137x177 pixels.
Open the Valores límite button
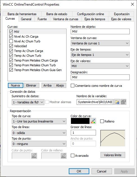(113, 155)
